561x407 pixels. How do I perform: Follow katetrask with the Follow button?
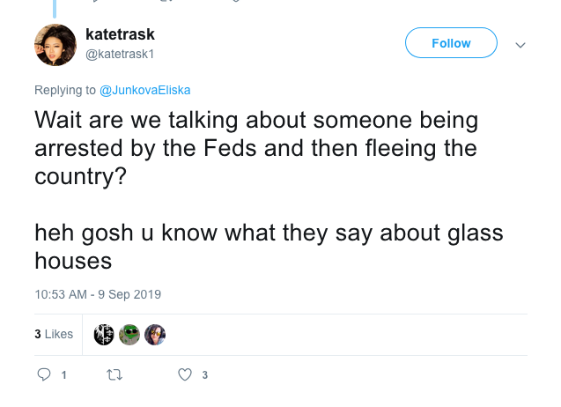451,43
